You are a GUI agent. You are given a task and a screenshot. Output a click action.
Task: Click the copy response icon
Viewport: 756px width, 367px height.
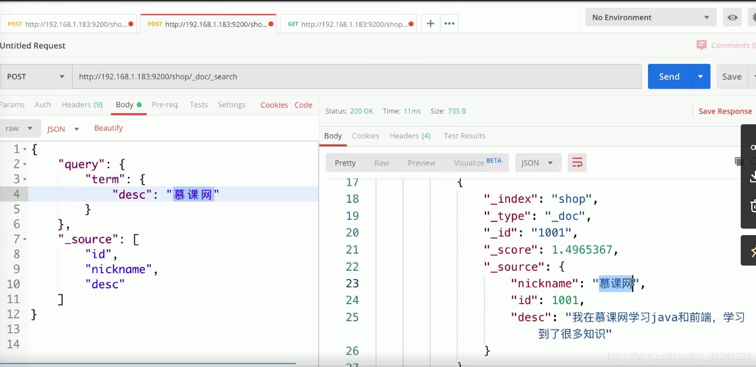point(738,161)
